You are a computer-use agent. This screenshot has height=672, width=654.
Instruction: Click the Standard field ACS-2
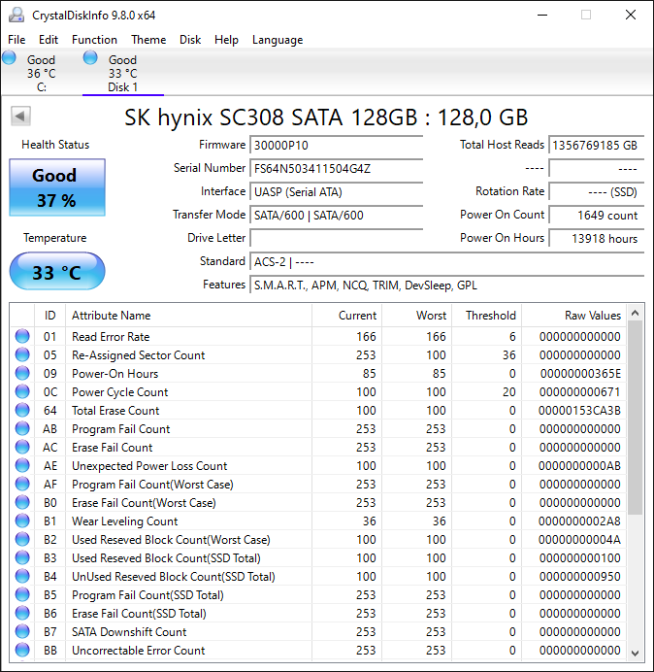tap(446, 261)
